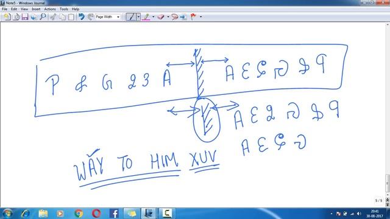Click the Cut scissors icon
The height and width of the screenshot is (219, 390).
(53, 17)
